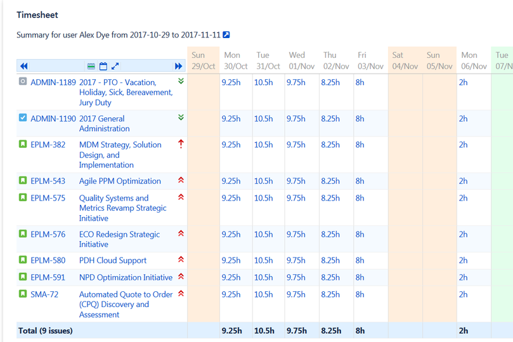Viewport: 513px width, 342px height.
Task: Go to the next timesheet period (double right arrows)
Action: (x=178, y=66)
